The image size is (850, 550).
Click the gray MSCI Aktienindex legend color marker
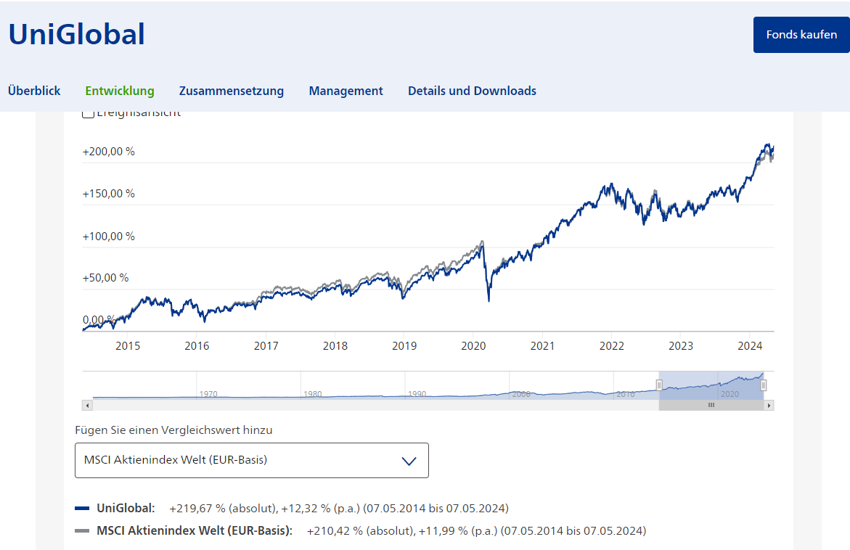tap(82, 530)
